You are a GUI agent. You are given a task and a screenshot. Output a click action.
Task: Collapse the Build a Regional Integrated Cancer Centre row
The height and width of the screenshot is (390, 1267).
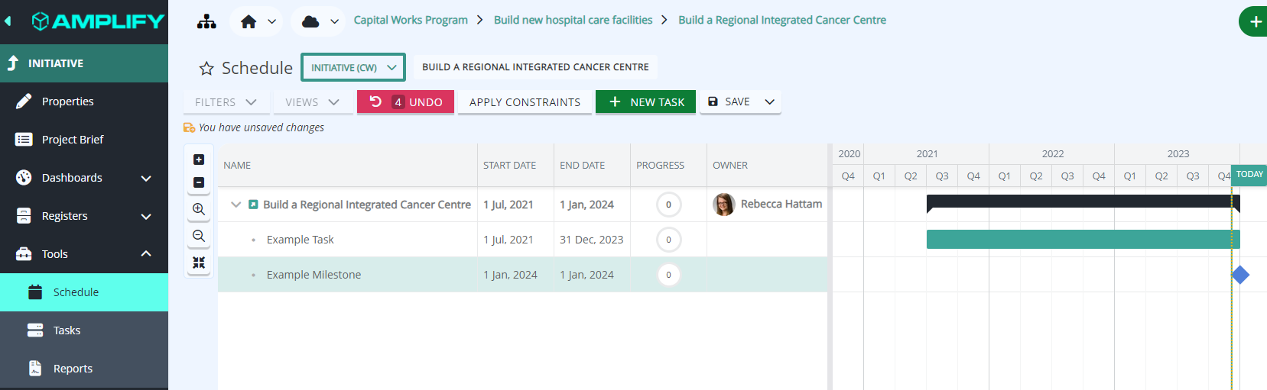236,205
